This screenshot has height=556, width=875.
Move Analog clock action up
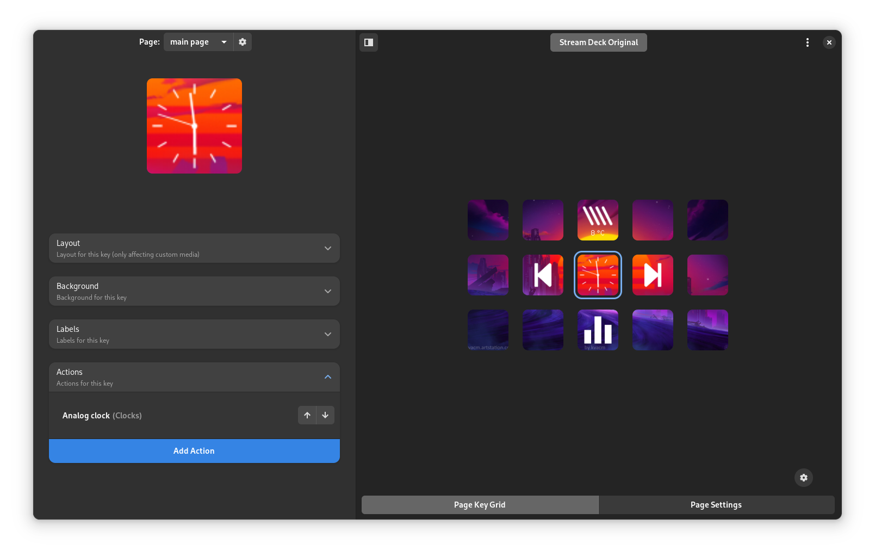pyautogui.click(x=307, y=415)
